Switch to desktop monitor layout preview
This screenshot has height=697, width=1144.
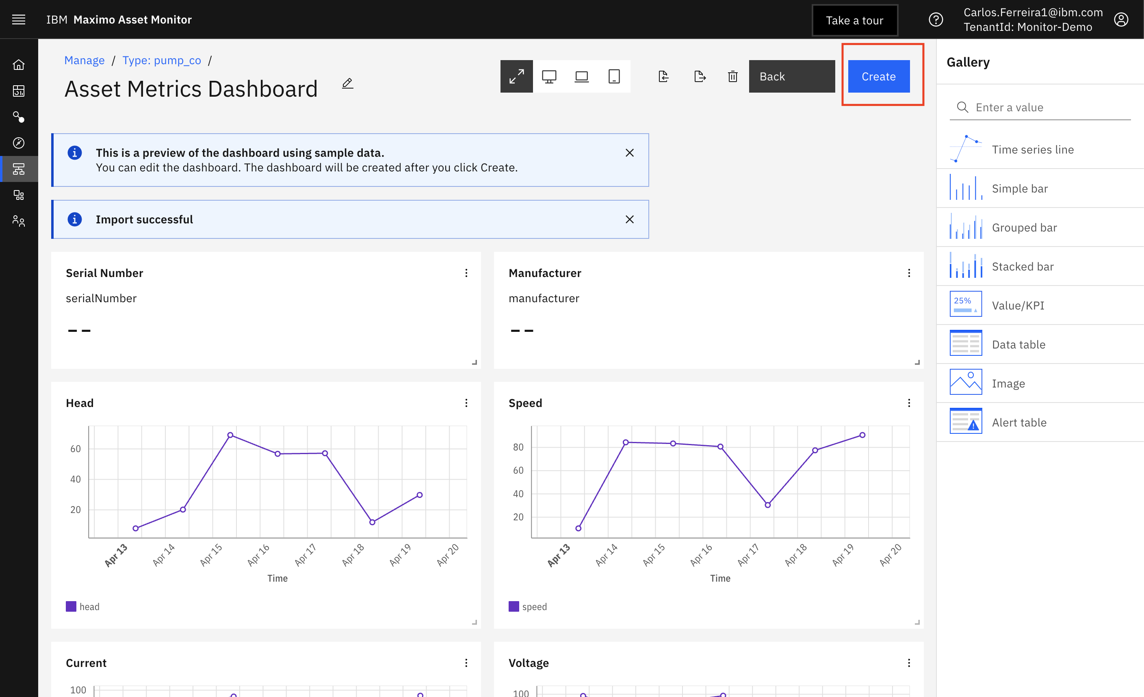point(549,76)
